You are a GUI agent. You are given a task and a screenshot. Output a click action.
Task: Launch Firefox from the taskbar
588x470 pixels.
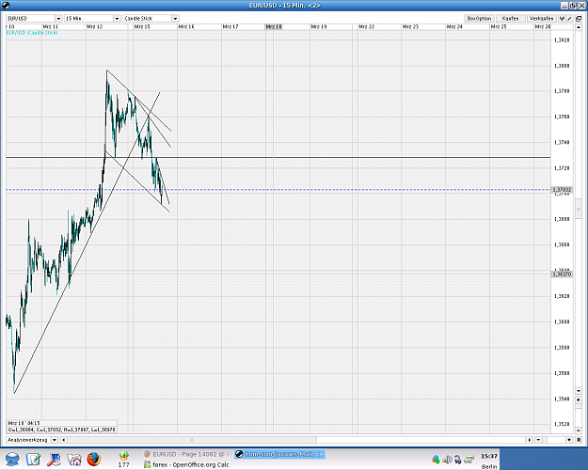pos(94,459)
